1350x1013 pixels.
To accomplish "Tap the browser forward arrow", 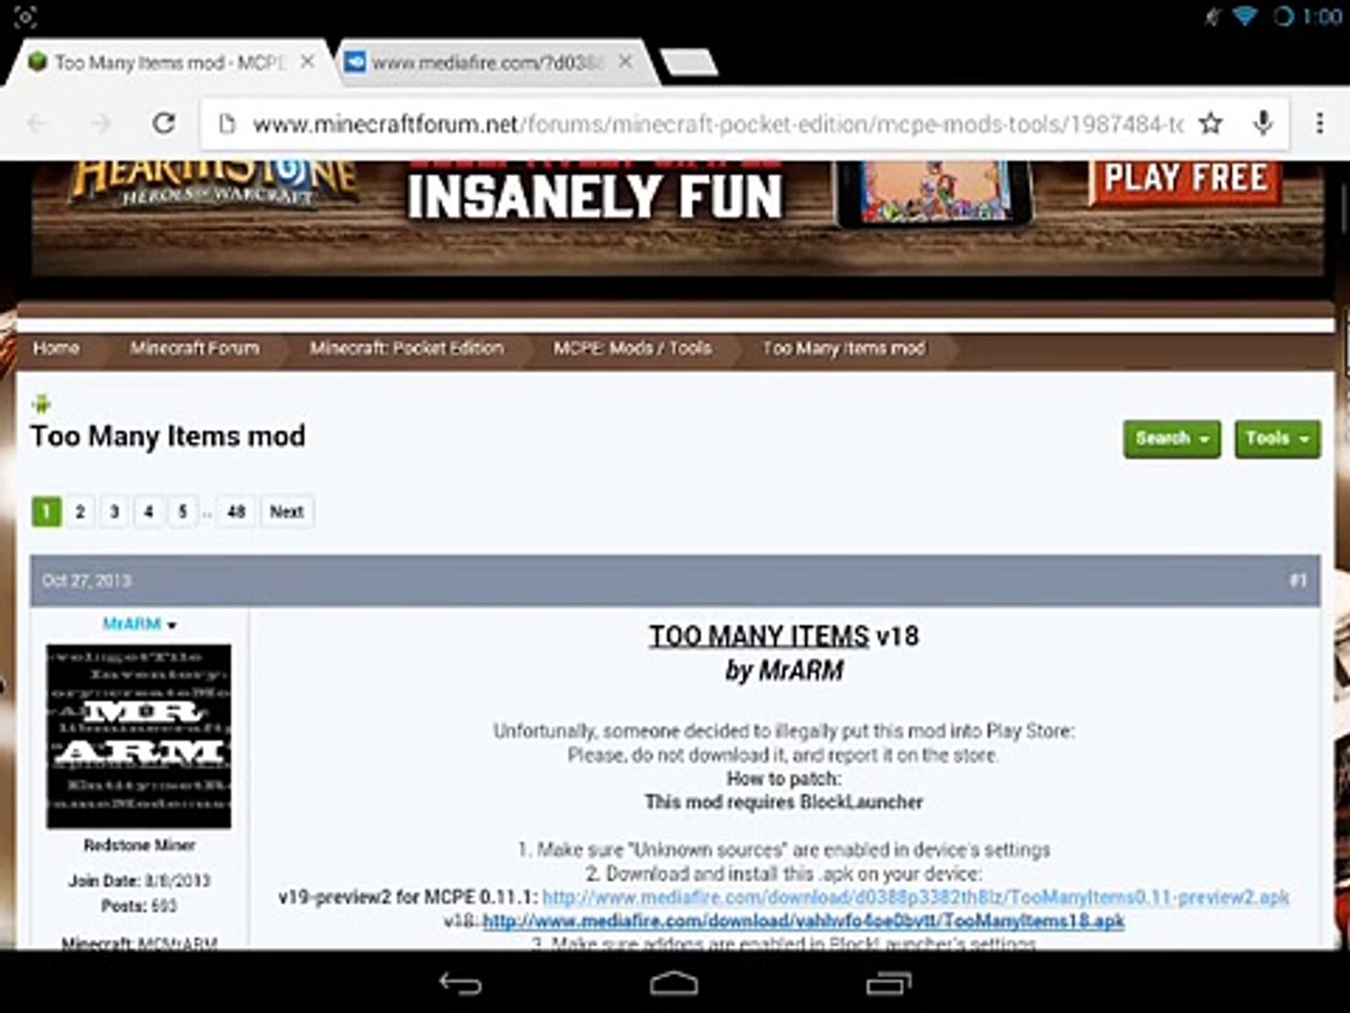I will [100, 123].
